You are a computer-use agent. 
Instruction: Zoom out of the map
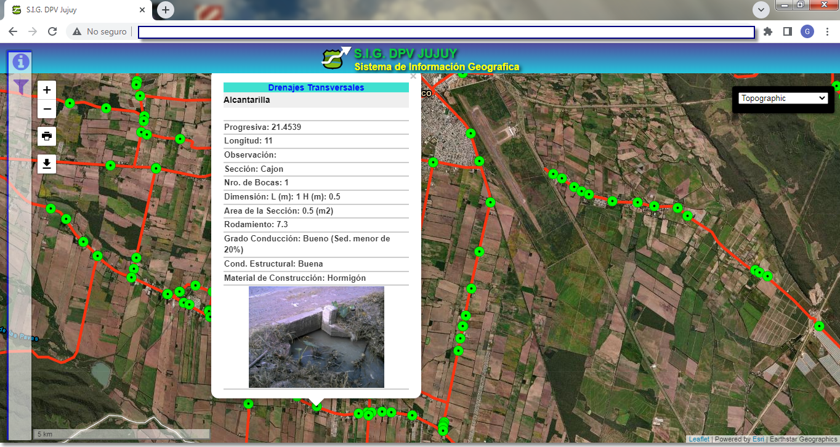tap(47, 110)
